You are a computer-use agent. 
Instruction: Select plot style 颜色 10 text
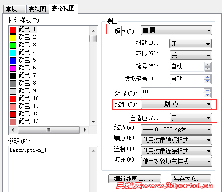29,98
